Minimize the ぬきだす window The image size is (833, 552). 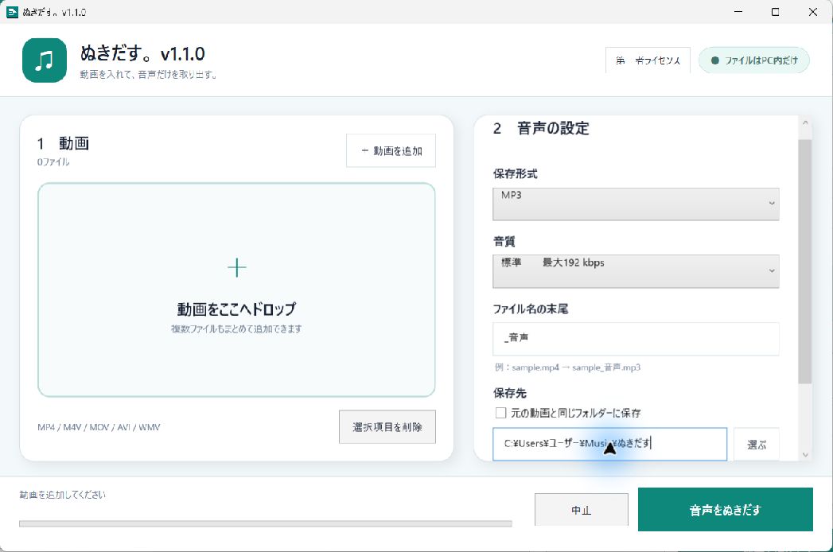[x=738, y=12]
